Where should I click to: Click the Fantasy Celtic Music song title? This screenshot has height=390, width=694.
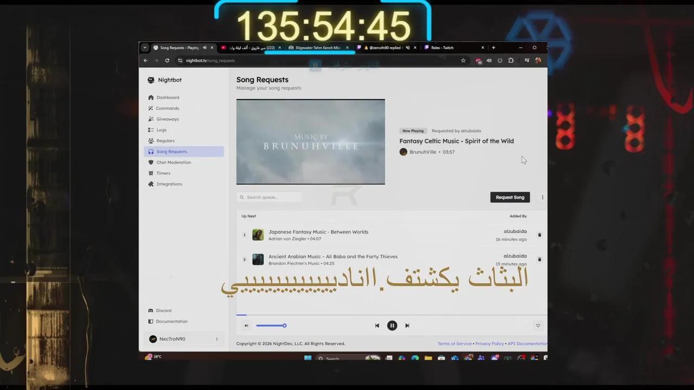point(457,141)
